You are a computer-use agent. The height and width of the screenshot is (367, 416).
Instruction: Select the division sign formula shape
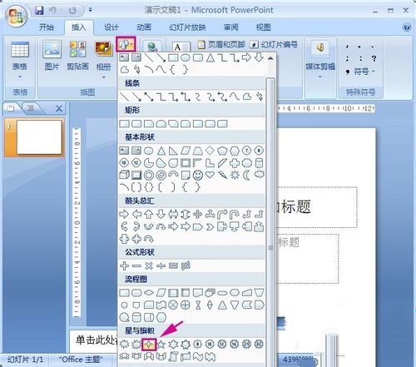tap(161, 266)
